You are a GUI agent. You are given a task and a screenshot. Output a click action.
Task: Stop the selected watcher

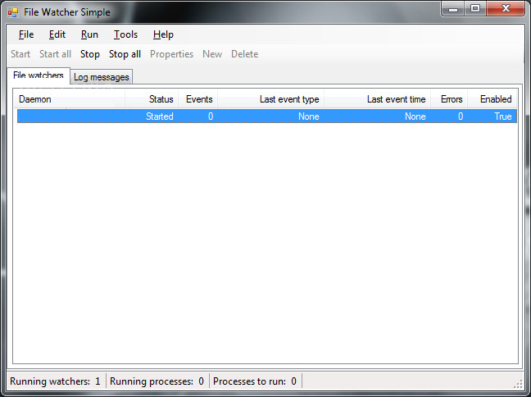pos(90,54)
